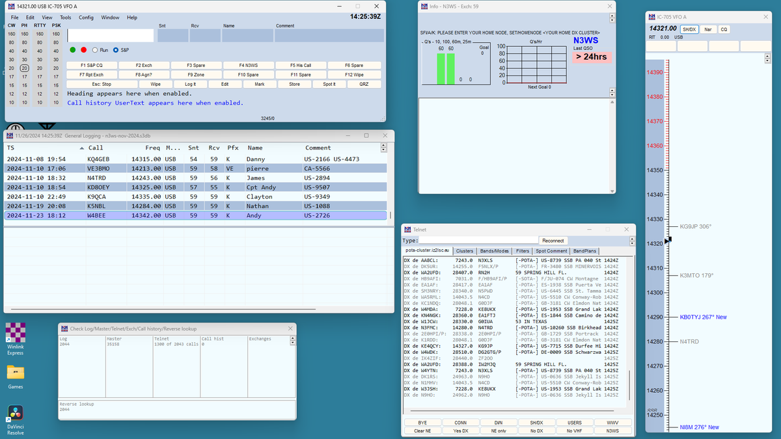
Task: Click the Telnet vertical scrollbar thumb
Action: pos(629,385)
